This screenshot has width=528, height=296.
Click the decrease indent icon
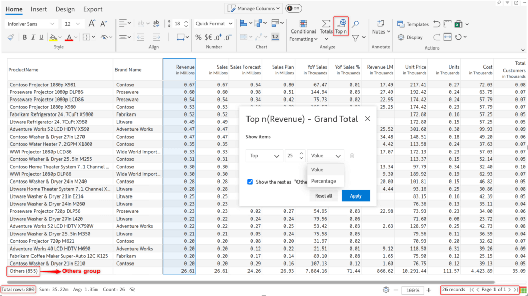(x=140, y=37)
